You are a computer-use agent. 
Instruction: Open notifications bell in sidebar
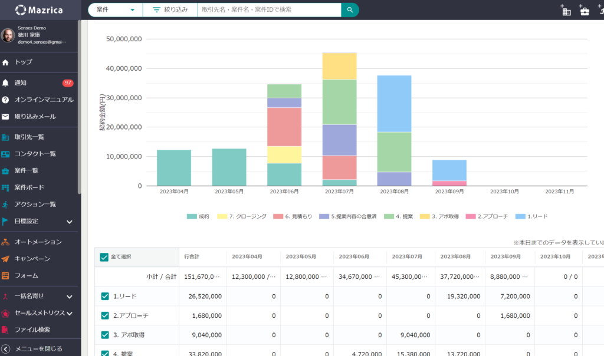[5, 83]
